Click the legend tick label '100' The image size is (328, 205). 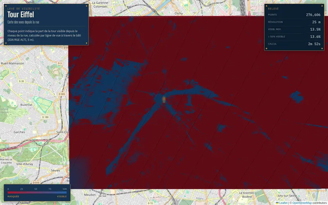click(65, 189)
